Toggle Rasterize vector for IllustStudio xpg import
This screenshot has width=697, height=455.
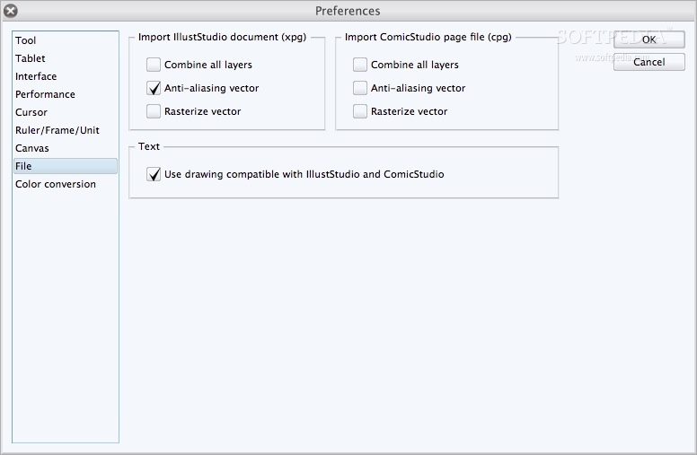pos(154,111)
